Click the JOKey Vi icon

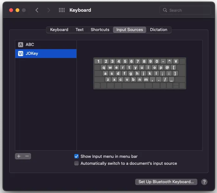21,54
